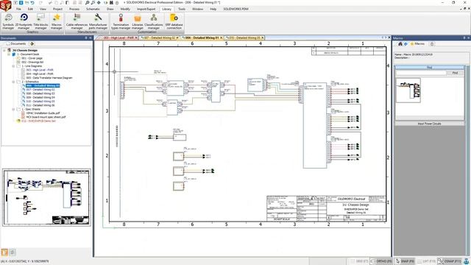Open the SOLIDWORKS PDM tab
The image size is (471, 265).
235,9
